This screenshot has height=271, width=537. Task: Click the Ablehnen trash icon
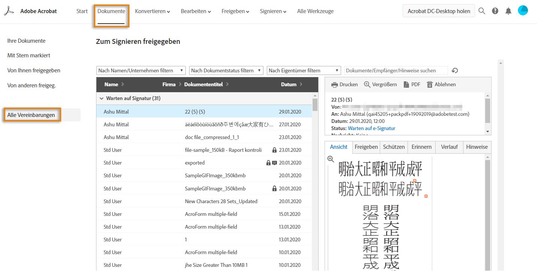(x=430, y=84)
